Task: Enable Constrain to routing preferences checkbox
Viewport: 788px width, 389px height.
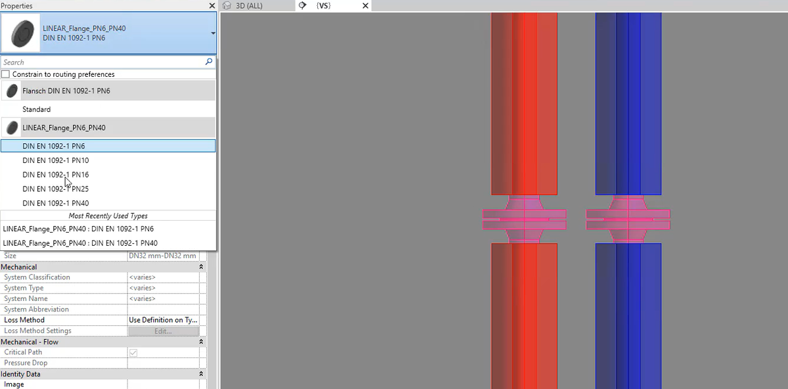Action: click(6, 74)
